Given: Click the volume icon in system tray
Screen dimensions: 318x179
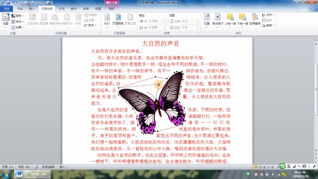Looking at the screenshot, I should pyautogui.click(x=273, y=175).
